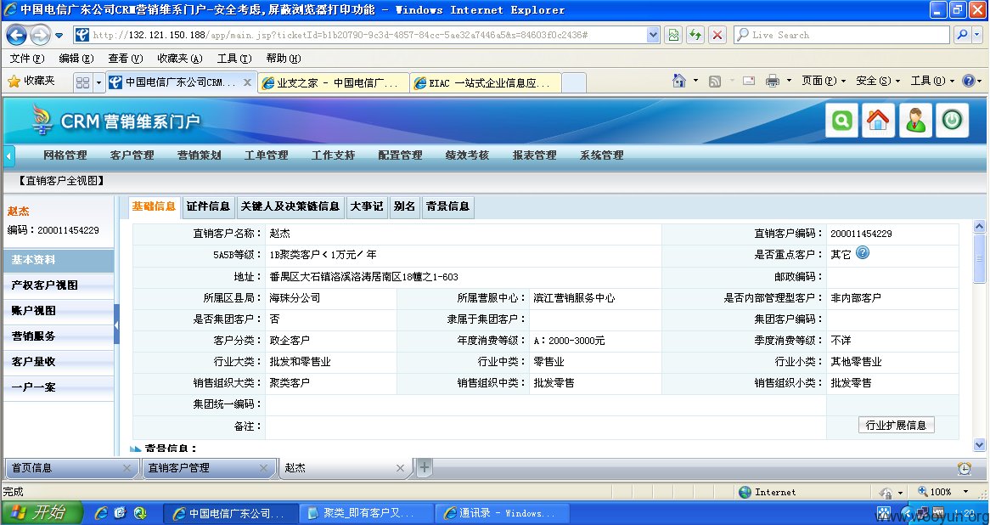Screen dimensions: 990x525
Task: Click the Read mail icon
Action: [x=749, y=81]
